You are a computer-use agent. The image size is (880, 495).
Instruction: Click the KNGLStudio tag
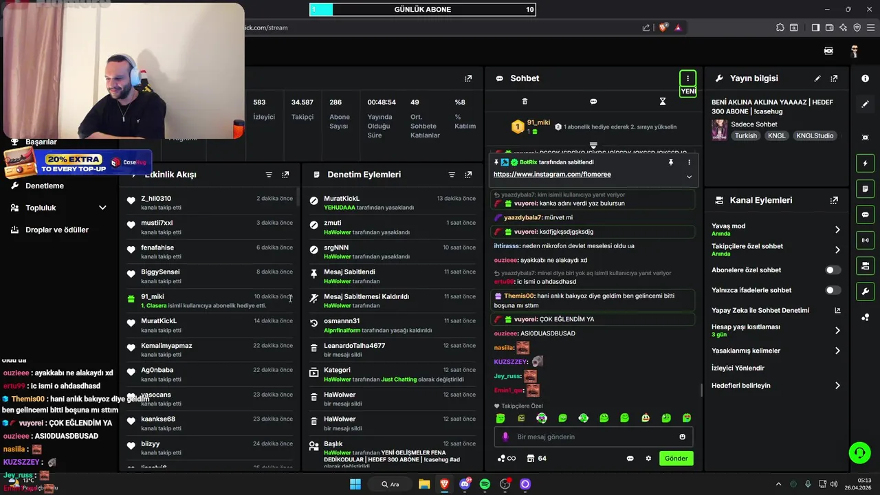815,135
